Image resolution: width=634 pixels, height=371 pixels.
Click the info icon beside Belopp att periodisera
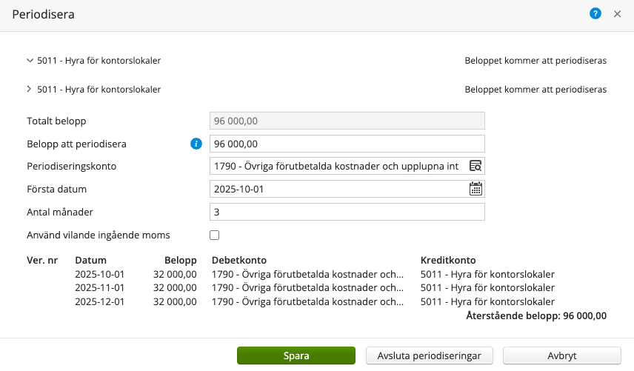tap(196, 144)
